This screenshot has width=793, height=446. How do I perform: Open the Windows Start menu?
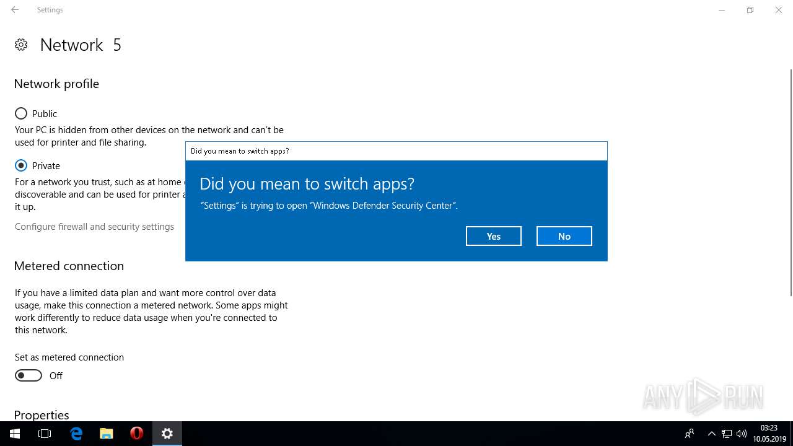click(x=15, y=434)
